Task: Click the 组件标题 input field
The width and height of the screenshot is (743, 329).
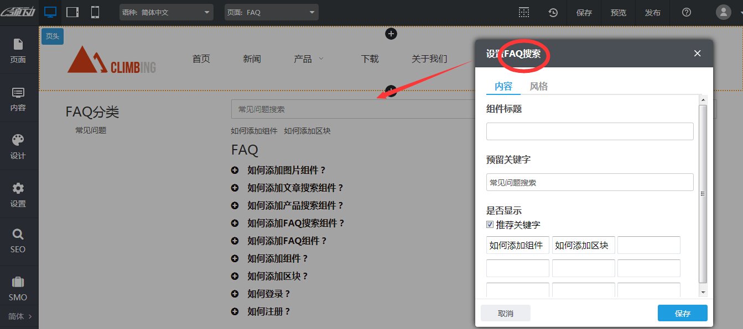Action: tap(589, 131)
